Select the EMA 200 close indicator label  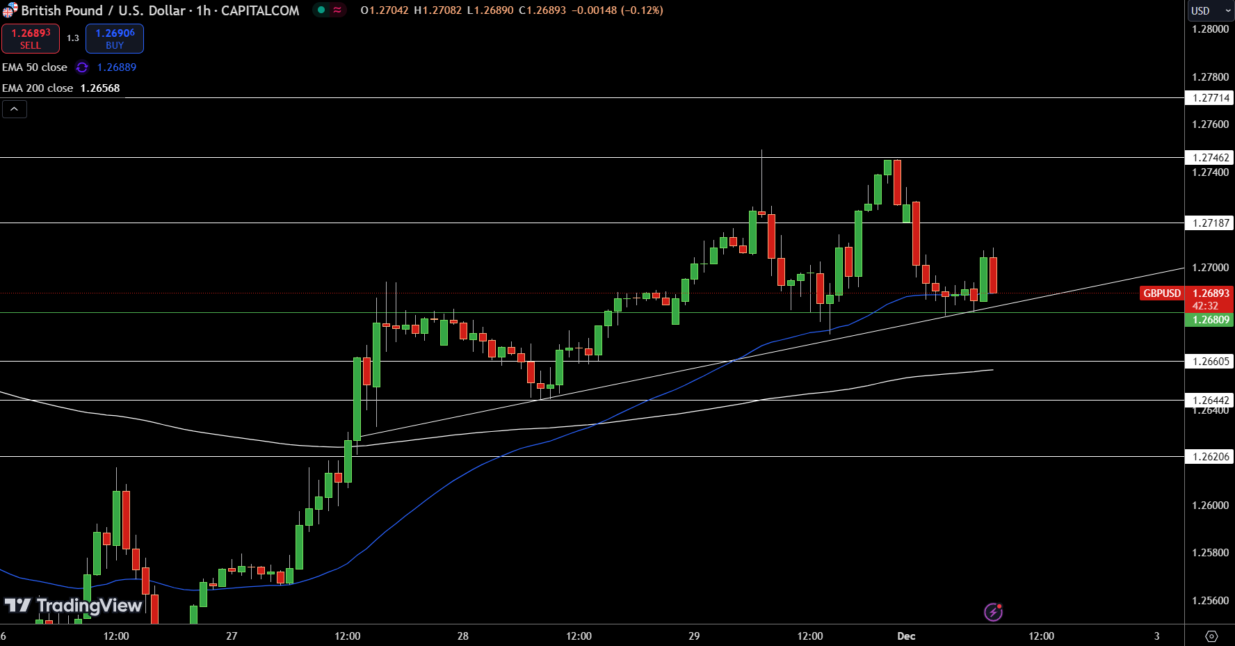pos(38,88)
